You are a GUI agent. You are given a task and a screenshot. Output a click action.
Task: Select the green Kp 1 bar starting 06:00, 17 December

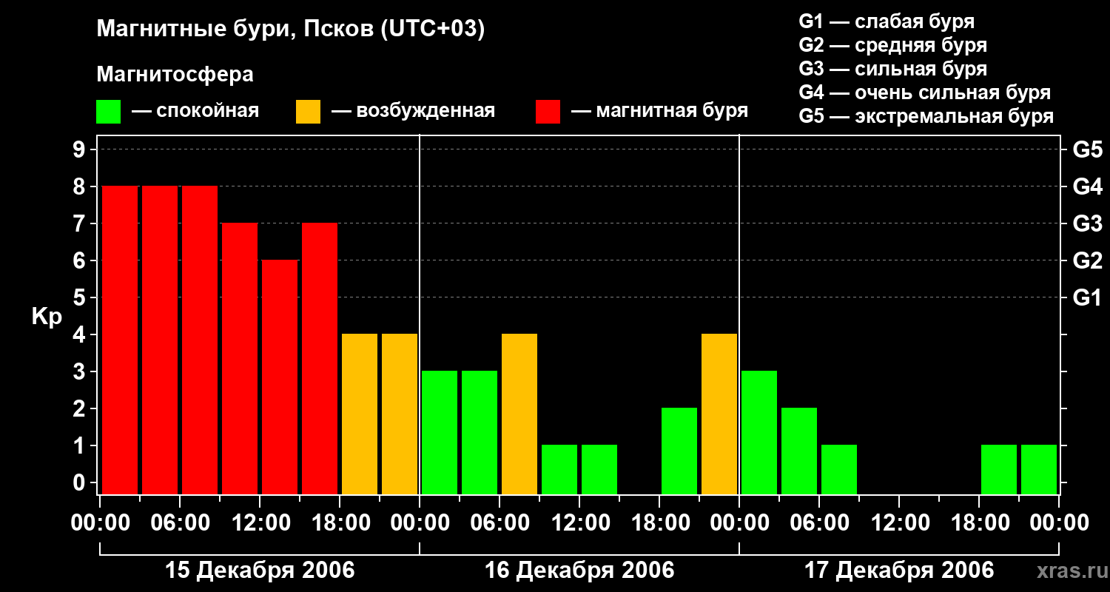[x=839, y=470]
